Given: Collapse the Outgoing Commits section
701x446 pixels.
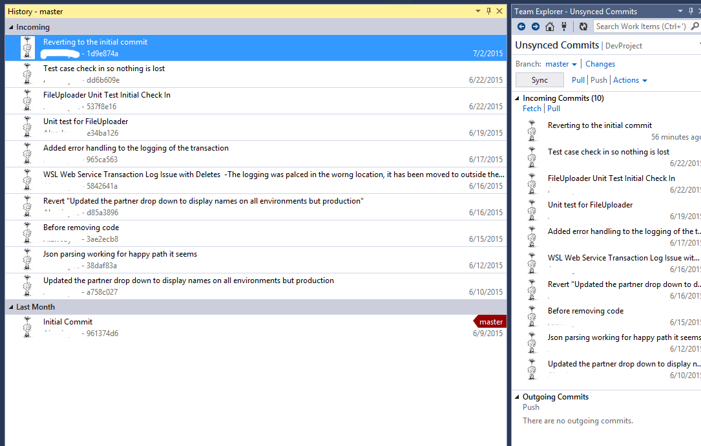Looking at the screenshot, I should [518, 397].
